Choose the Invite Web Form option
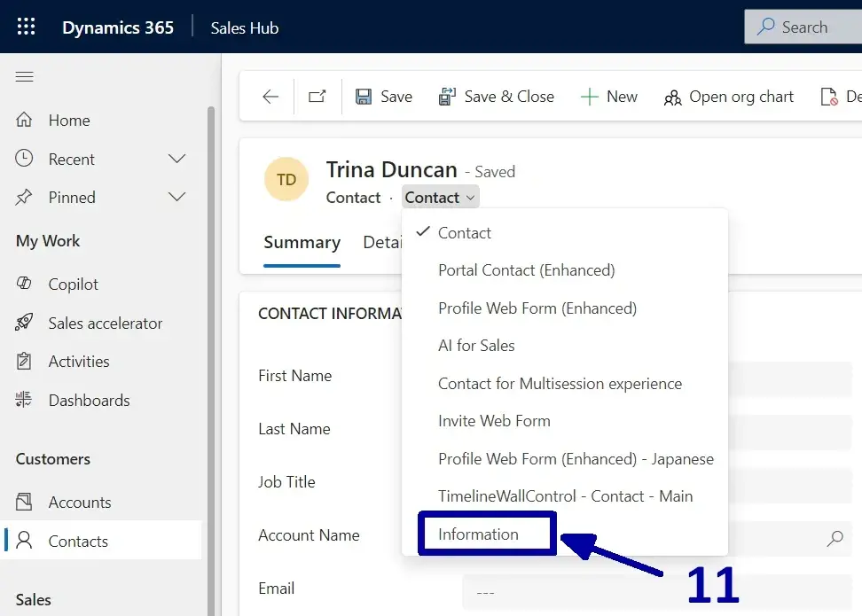Viewport: 862px width, 616px height. pyautogui.click(x=565, y=421)
